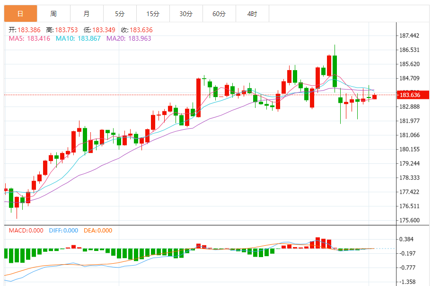Show the 60分 timeframe chart

pos(219,14)
